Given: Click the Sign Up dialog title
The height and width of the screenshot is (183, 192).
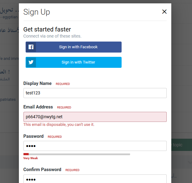Looking at the screenshot, I should click(37, 12).
